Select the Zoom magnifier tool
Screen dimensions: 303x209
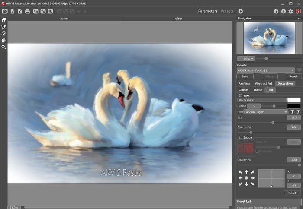click(x=3, y=47)
